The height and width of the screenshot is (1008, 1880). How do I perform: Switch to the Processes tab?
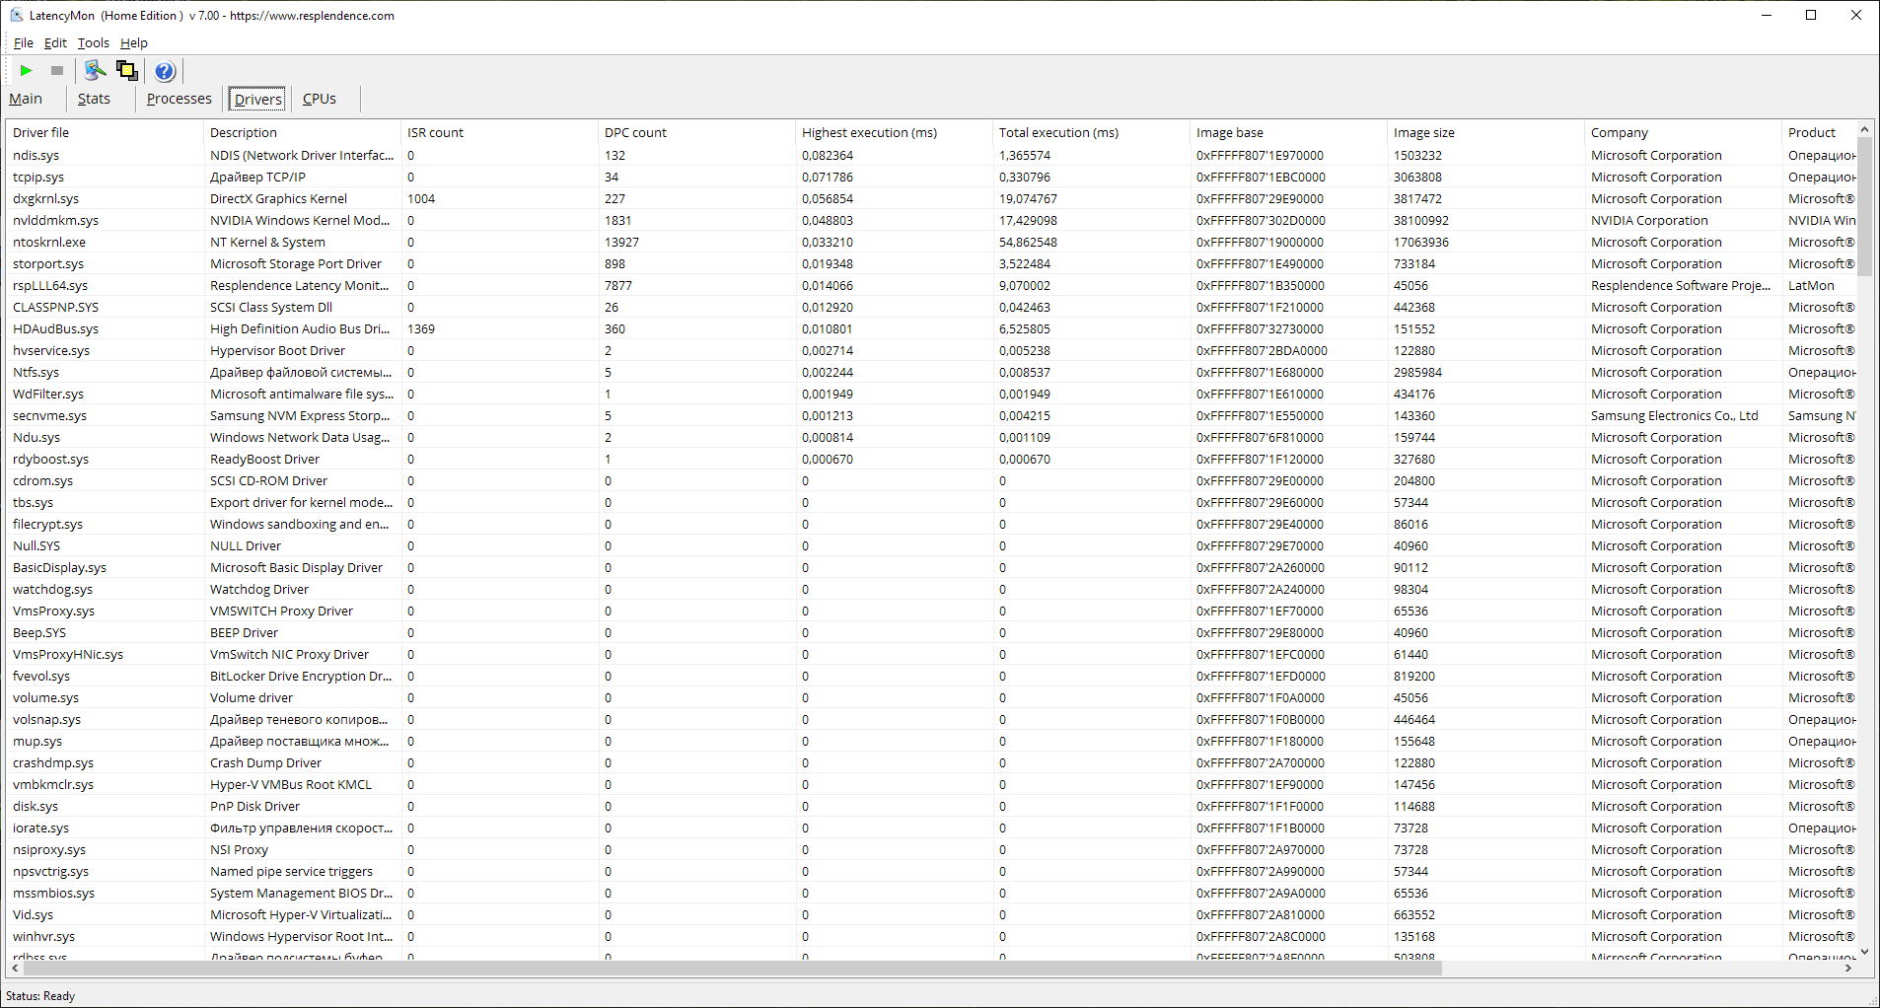click(179, 99)
